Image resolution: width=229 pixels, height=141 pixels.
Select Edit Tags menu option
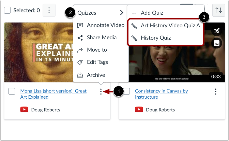[101, 62]
